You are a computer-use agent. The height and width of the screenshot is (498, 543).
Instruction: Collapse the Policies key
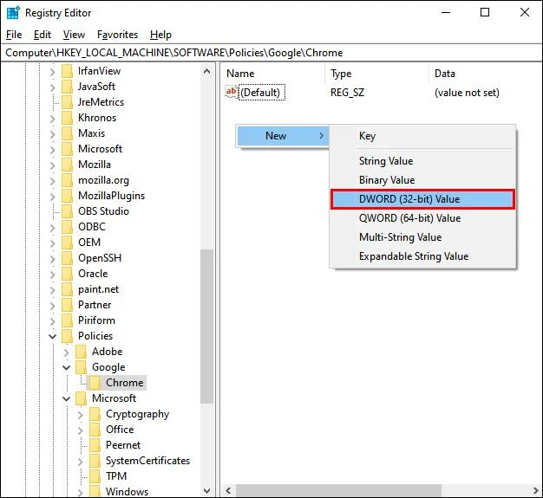[52, 336]
